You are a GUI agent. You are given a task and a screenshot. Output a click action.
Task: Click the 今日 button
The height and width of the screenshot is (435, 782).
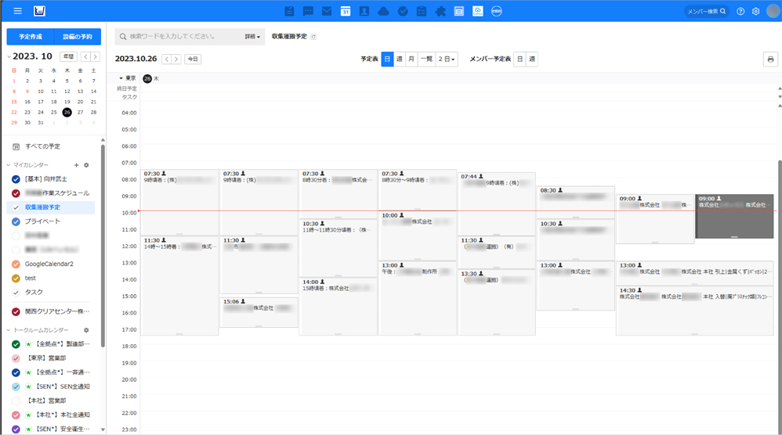(193, 59)
